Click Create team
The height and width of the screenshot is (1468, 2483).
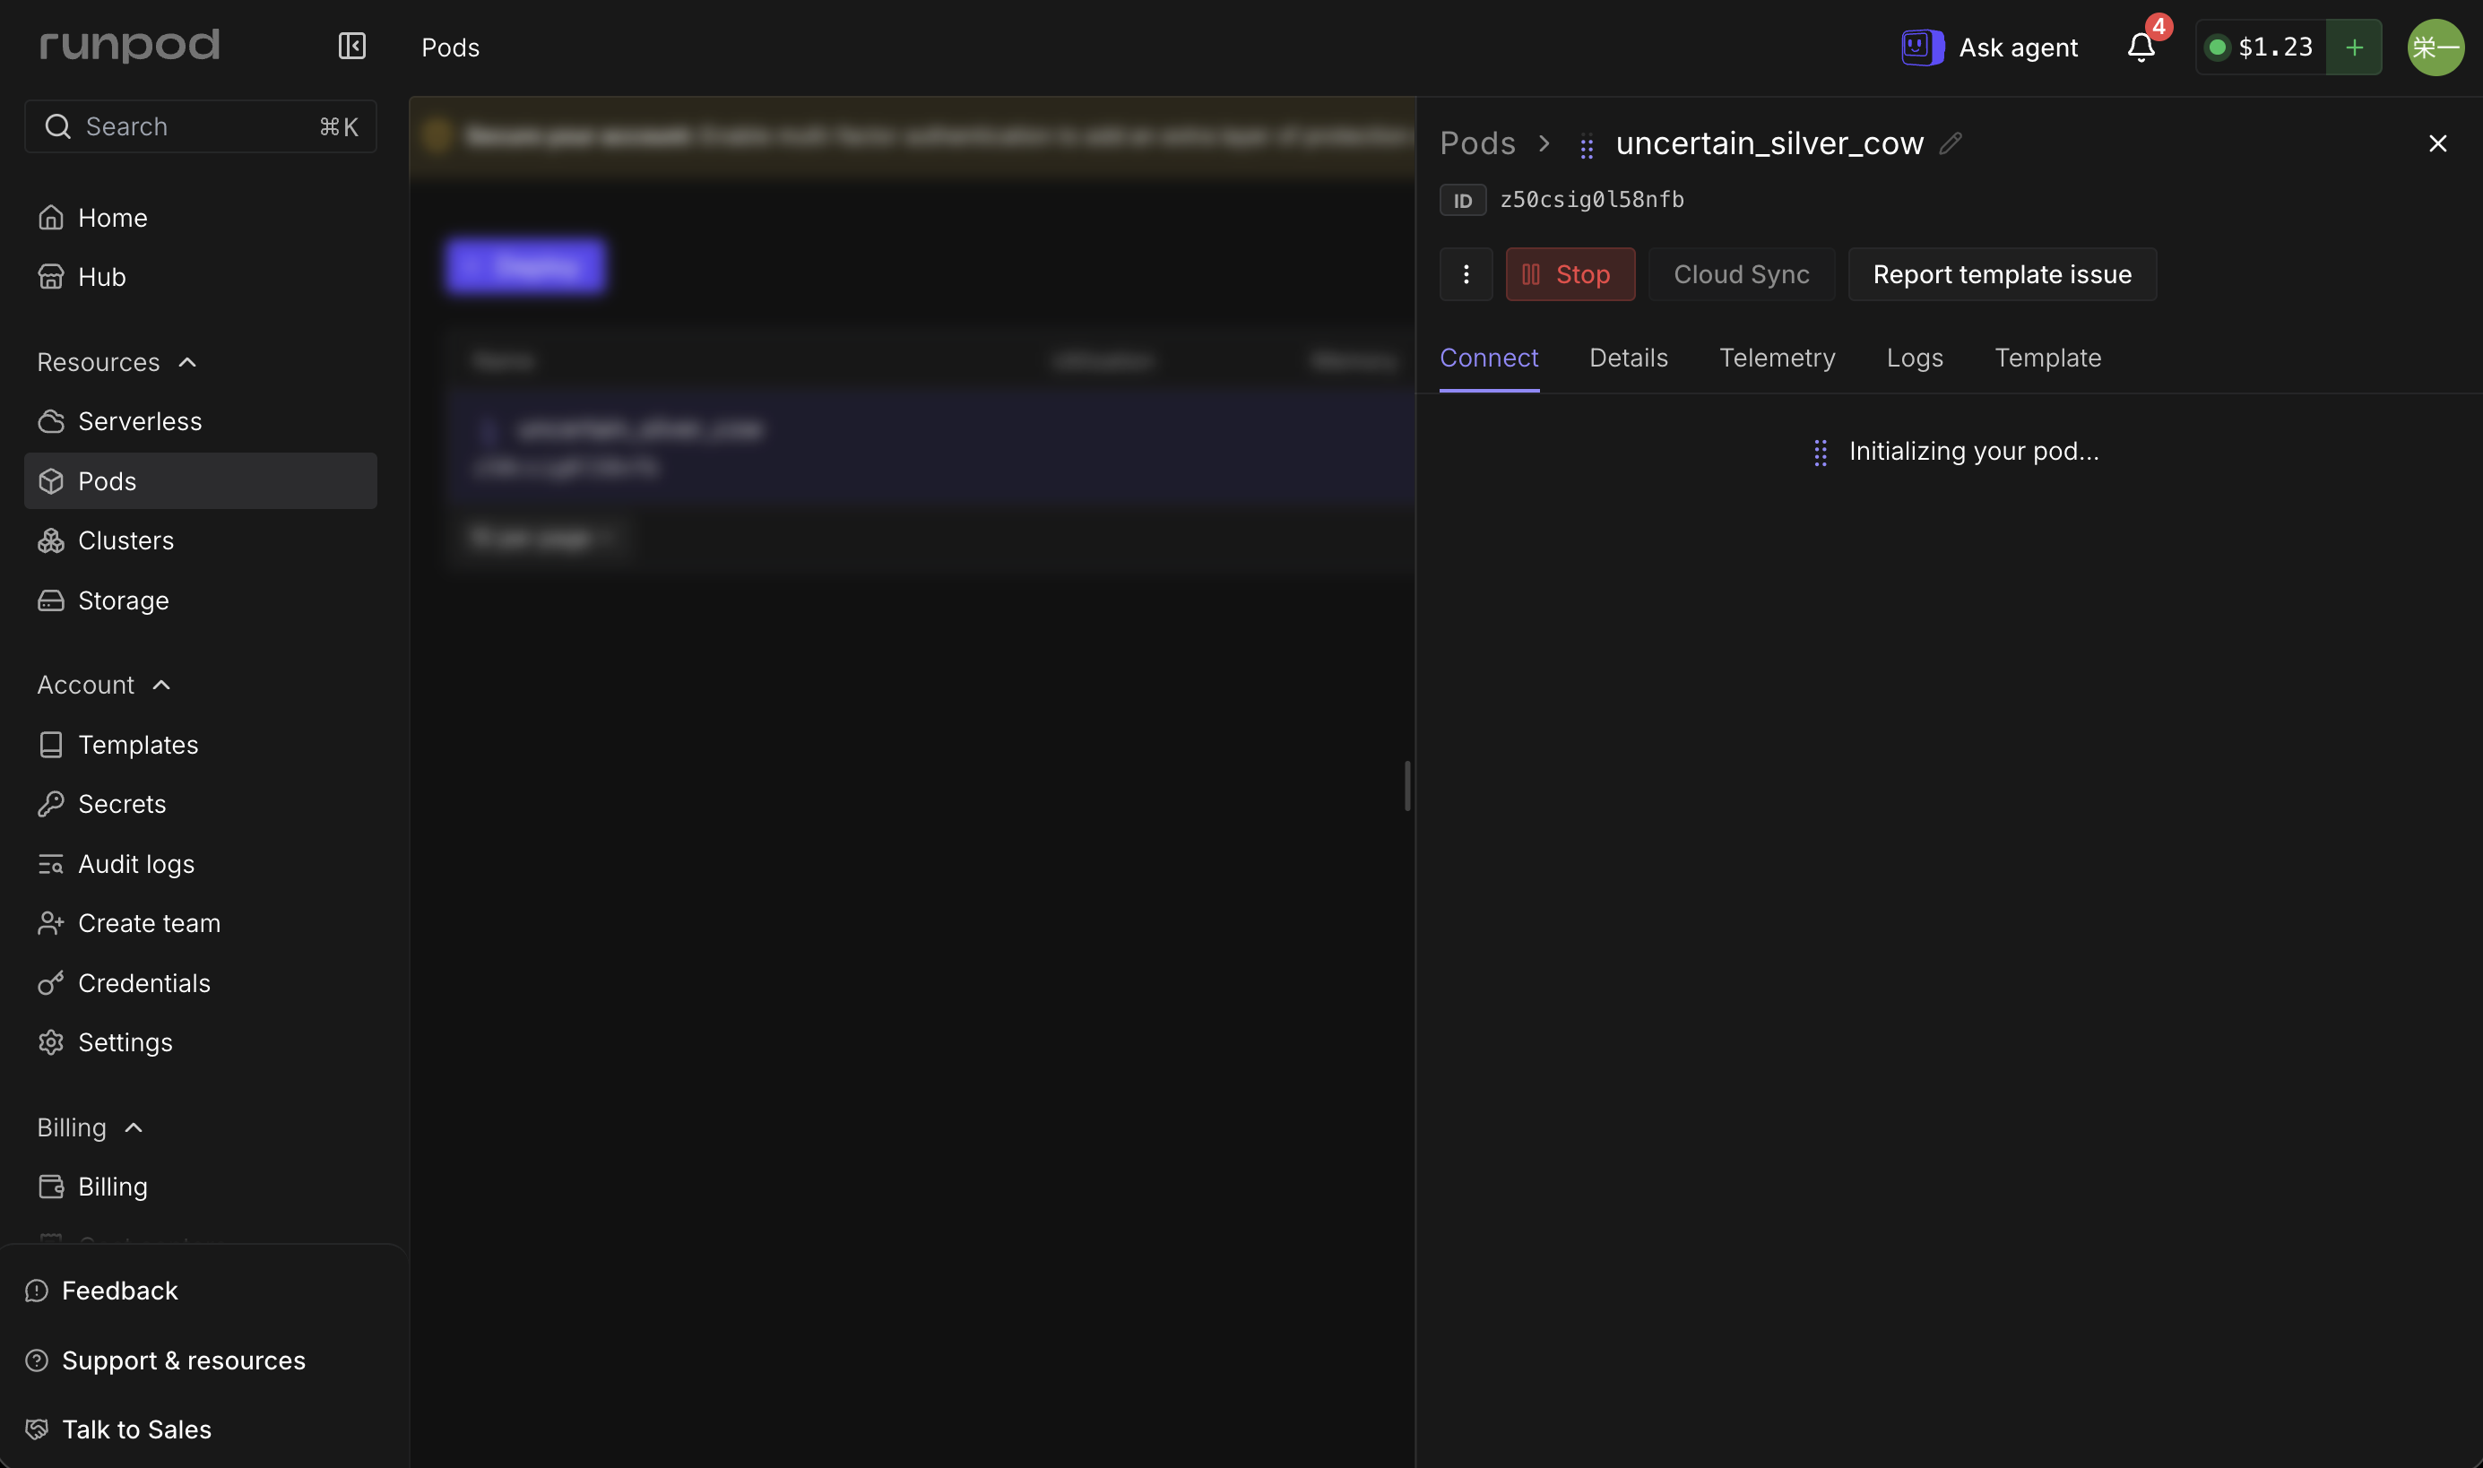pyautogui.click(x=201, y=923)
